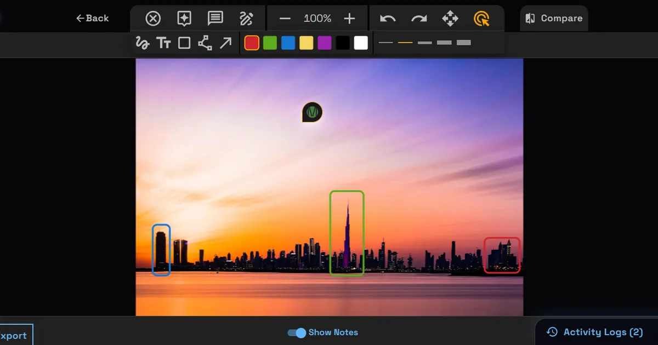
Task: Select the rectangle shape tool
Action: (x=184, y=43)
